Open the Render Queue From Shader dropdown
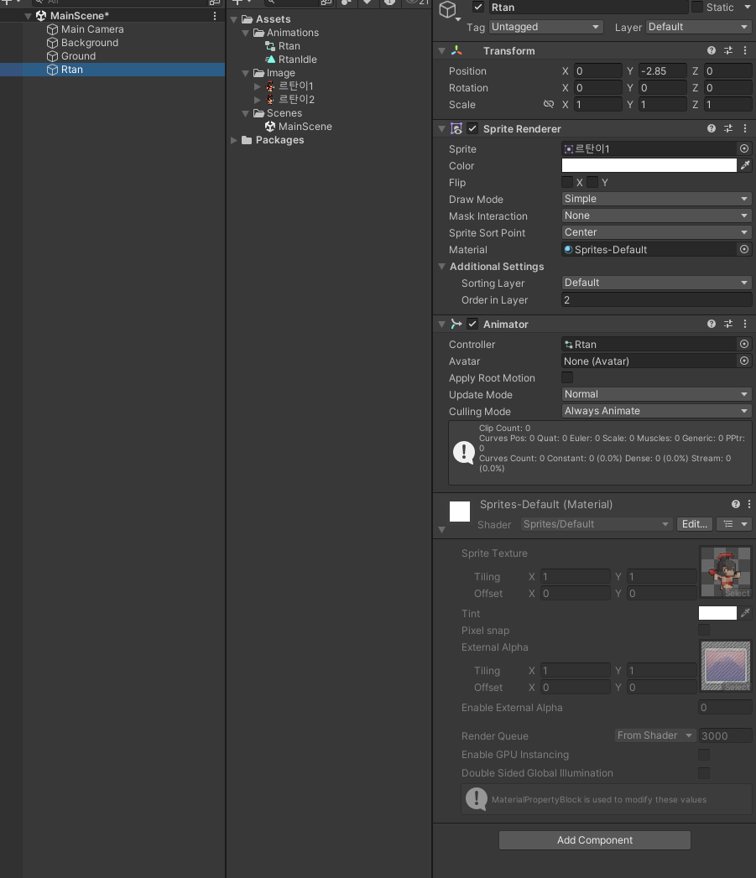Image resolution: width=756 pixels, height=878 pixels. click(x=654, y=735)
